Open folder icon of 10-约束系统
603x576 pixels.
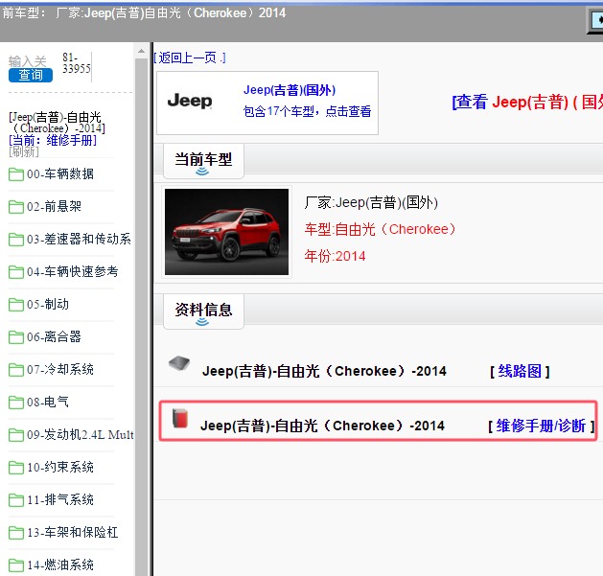pos(16,468)
